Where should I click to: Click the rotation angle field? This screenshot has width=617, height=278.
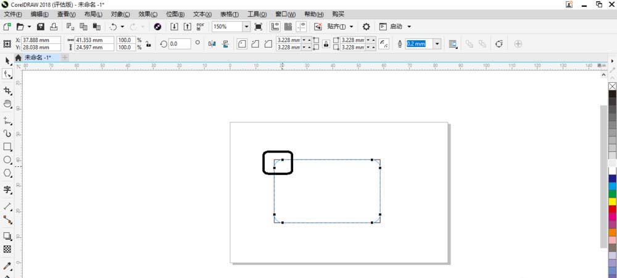pos(180,44)
